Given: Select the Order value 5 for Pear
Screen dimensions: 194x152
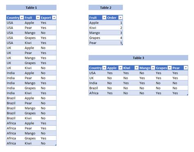Looking at the screenshot, I should [115, 43].
